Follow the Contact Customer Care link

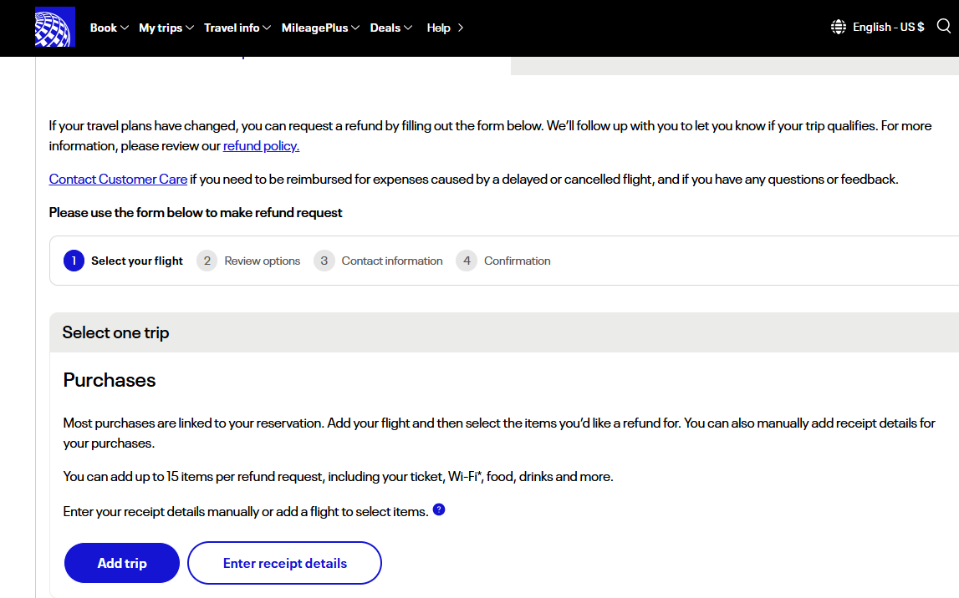pyautogui.click(x=118, y=179)
